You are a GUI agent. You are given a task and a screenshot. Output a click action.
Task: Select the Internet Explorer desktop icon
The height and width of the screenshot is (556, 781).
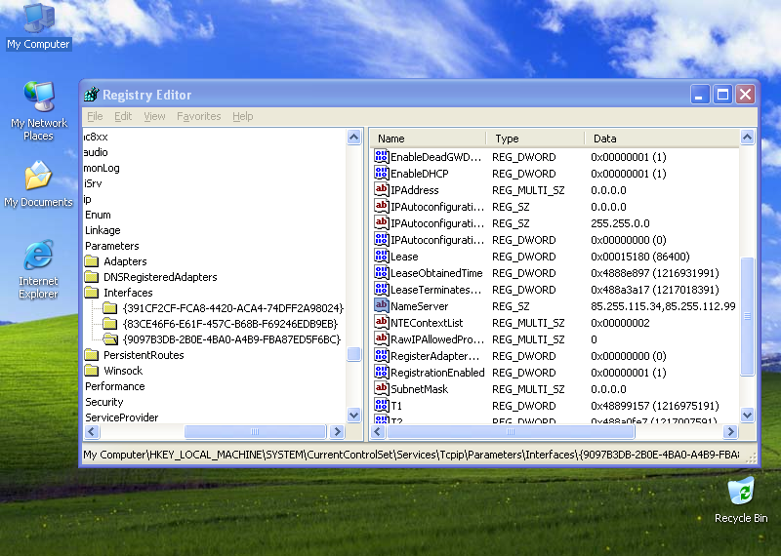tap(38, 269)
